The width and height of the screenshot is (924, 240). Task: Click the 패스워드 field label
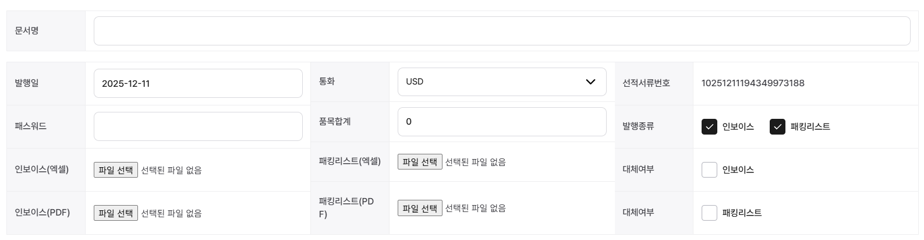coord(30,126)
